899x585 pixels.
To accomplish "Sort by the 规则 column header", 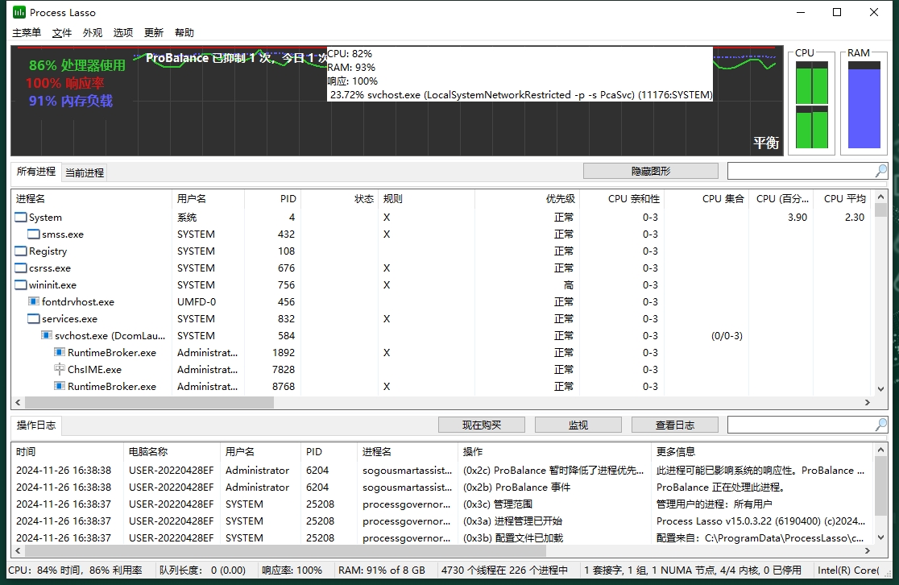I will tap(427, 199).
